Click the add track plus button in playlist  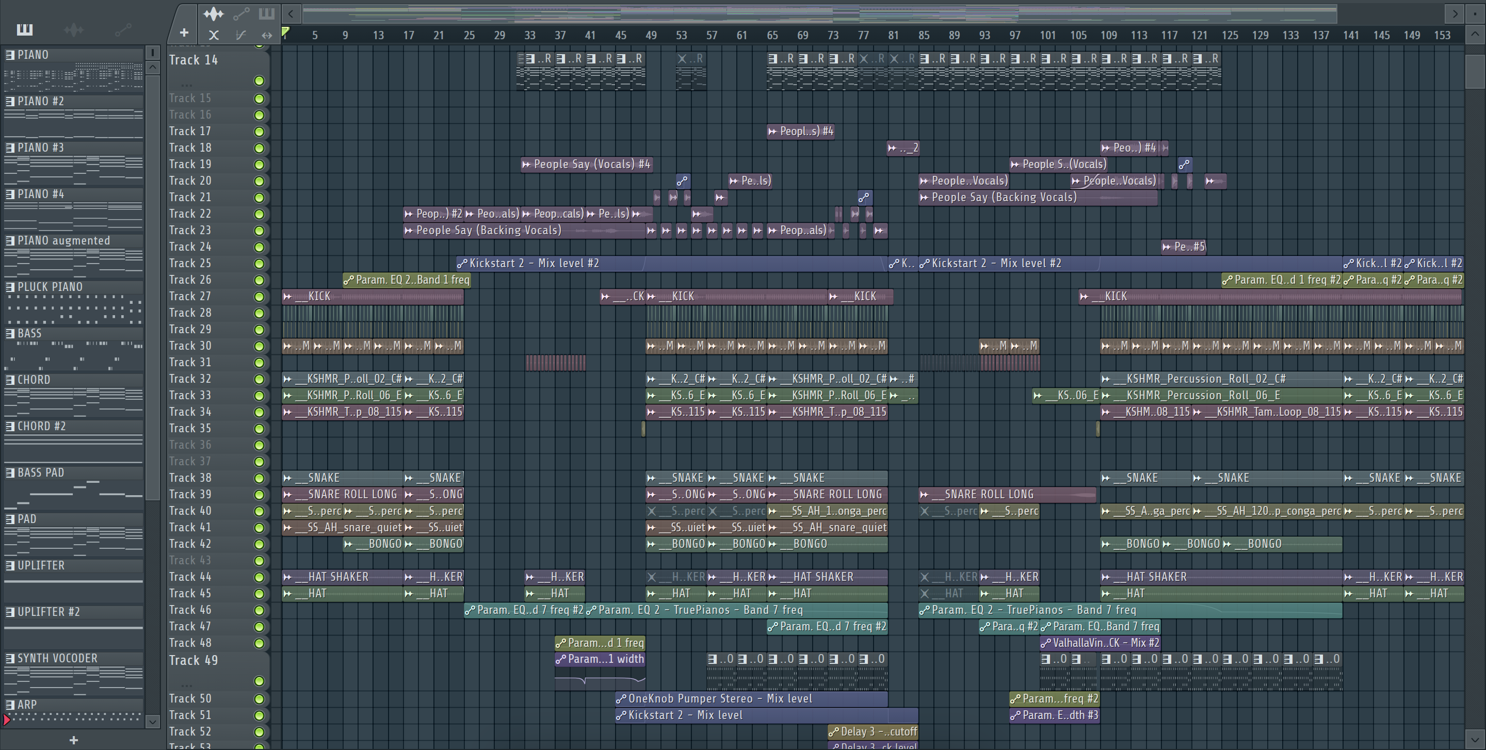pos(184,33)
